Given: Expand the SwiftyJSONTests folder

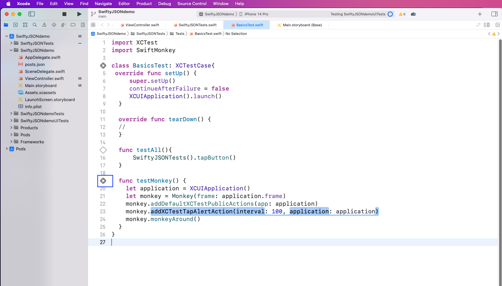Looking at the screenshot, I should [x=11, y=43].
